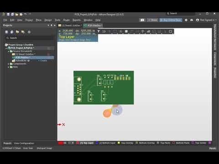
Task: Click the Redo arrow in the title bar
Action: coord(30,14)
